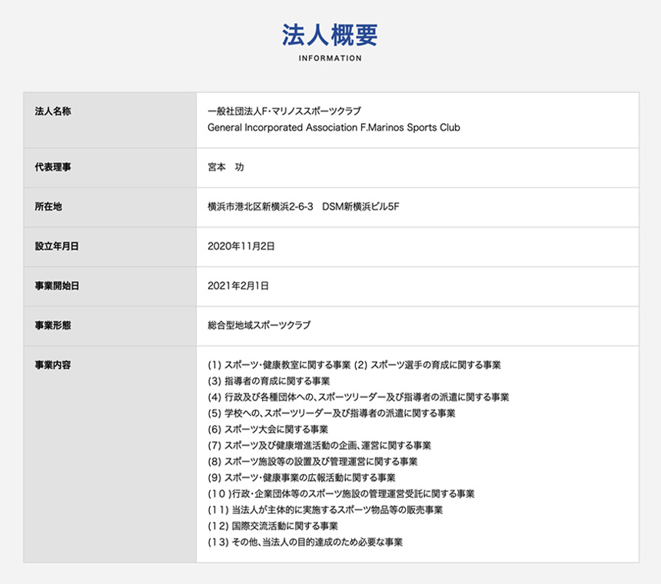Viewport: 661px width, 584px height.
Task: Click item (10) 管理運営受託に関する事業
Action: 341,494
